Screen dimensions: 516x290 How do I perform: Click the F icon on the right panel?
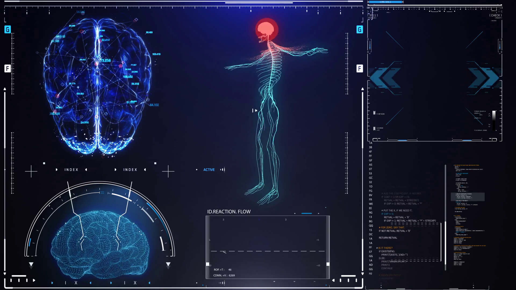(360, 69)
